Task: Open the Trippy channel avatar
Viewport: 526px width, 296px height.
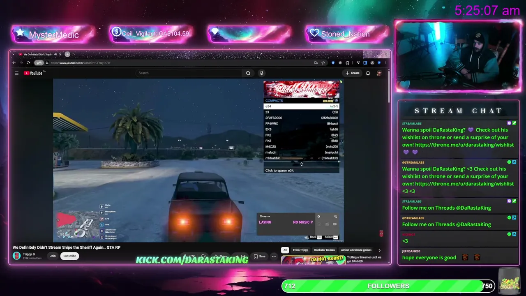Action: coord(16,256)
